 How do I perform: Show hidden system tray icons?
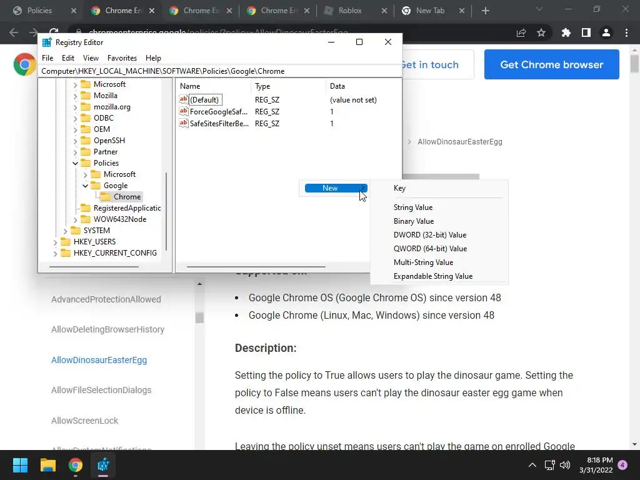point(532,465)
